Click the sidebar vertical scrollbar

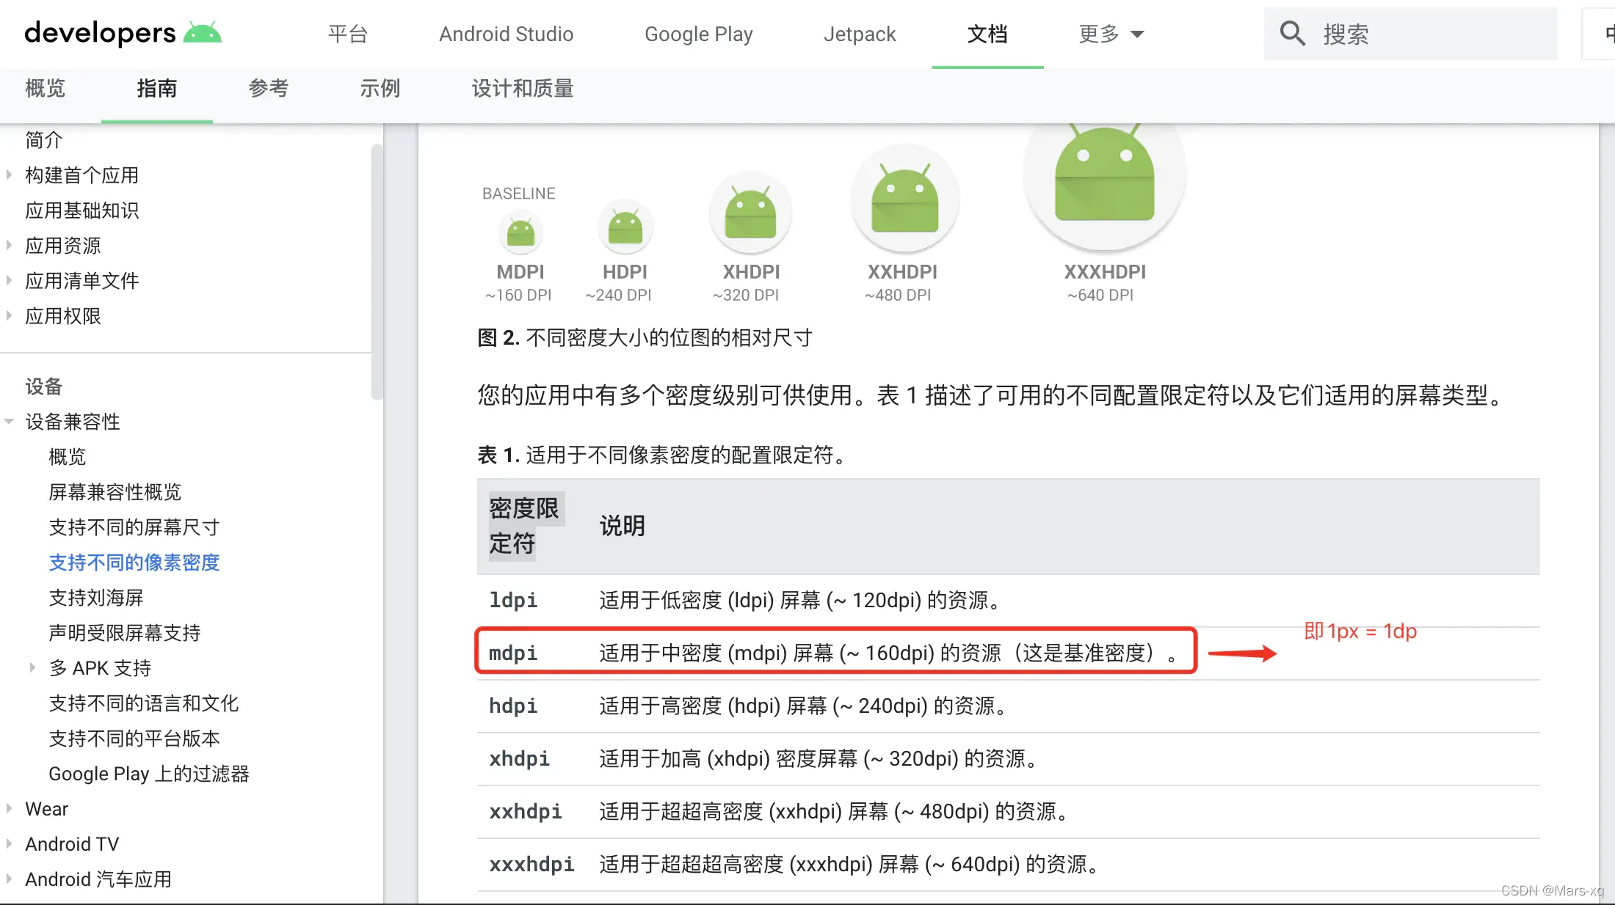tap(377, 271)
